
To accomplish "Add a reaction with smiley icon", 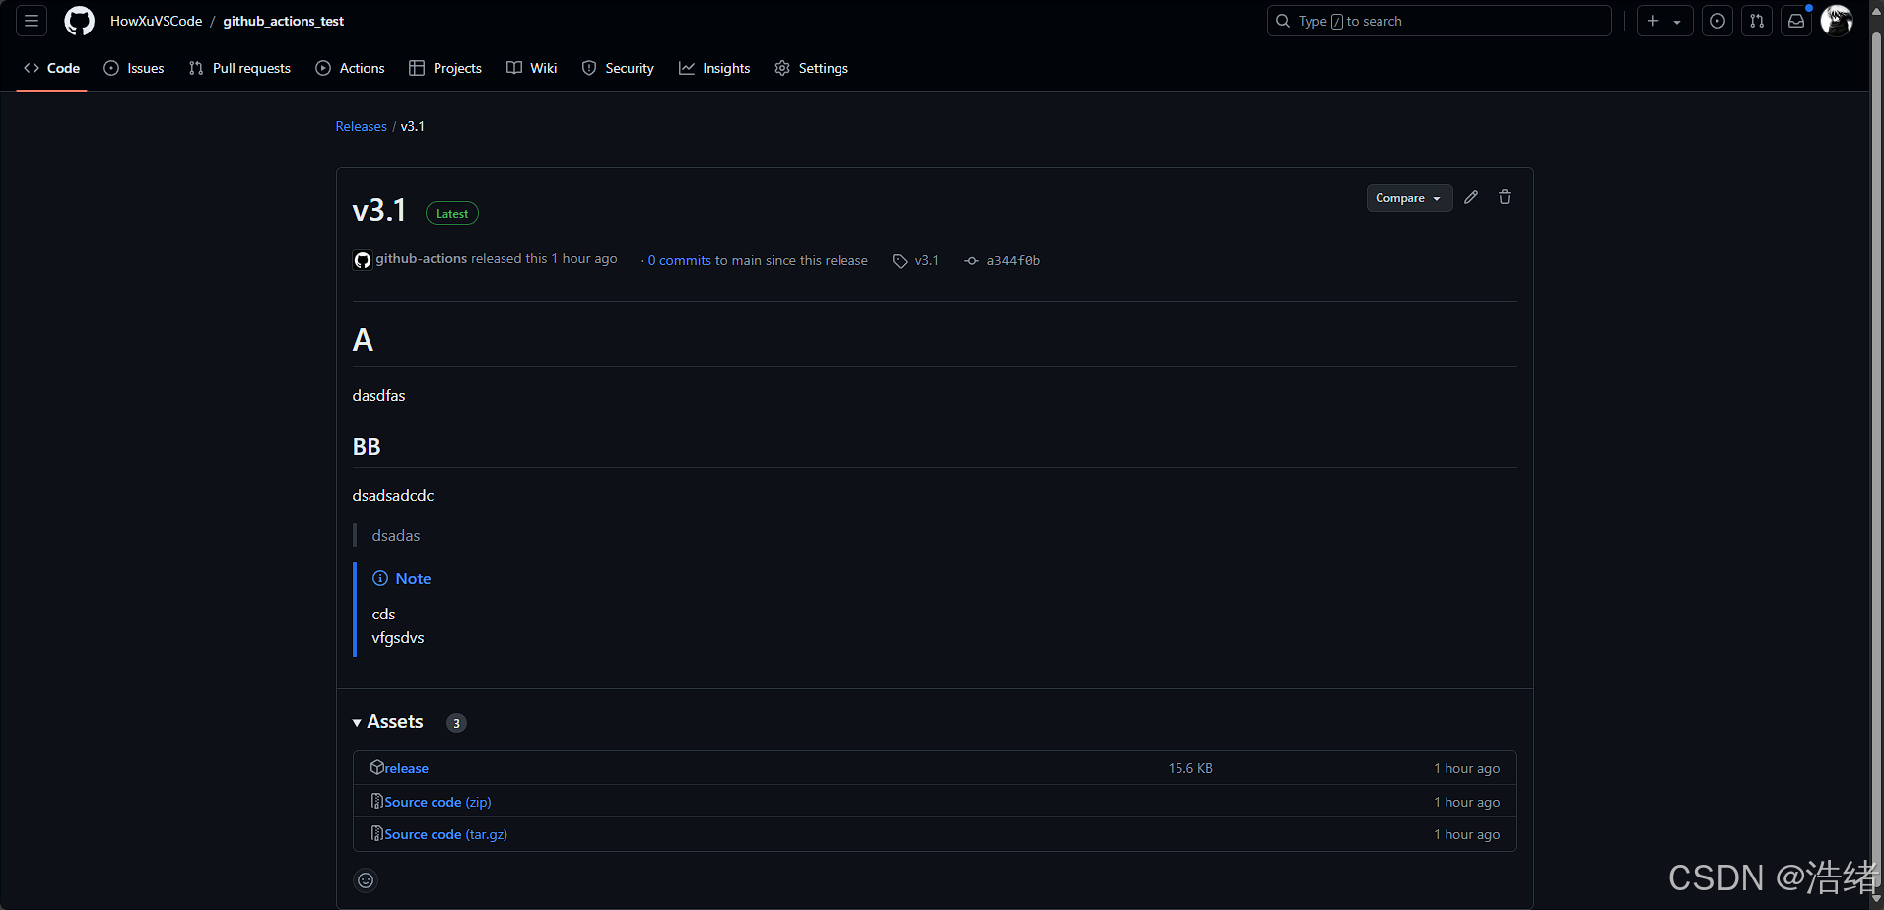I will [366, 880].
